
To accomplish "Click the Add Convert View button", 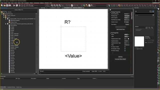I will point(120,29).
